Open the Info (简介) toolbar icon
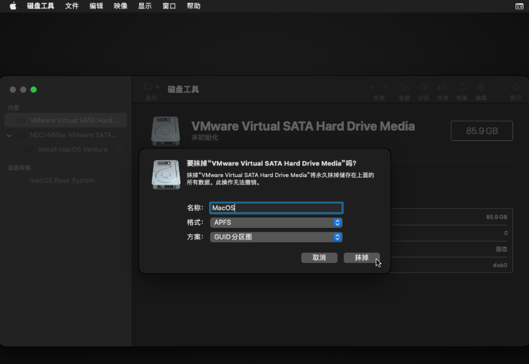Viewport: 529px width, 364px height. [x=516, y=88]
